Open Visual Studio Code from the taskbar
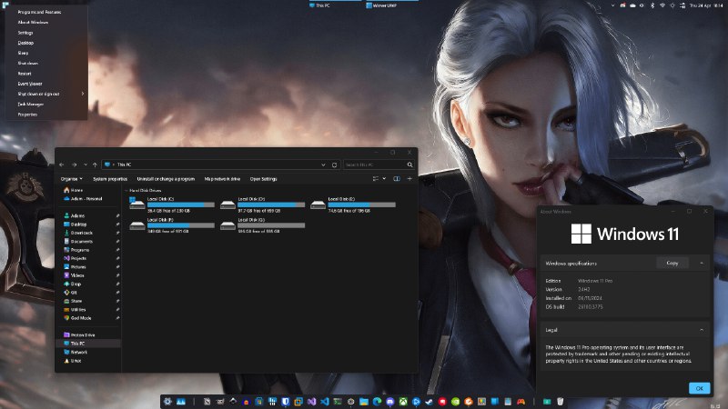 click(325, 402)
